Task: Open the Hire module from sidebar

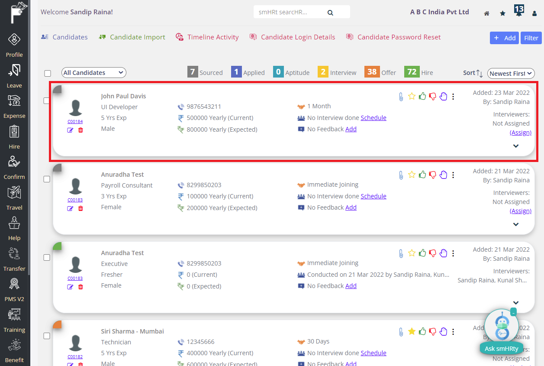Action: [x=14, y=136]
